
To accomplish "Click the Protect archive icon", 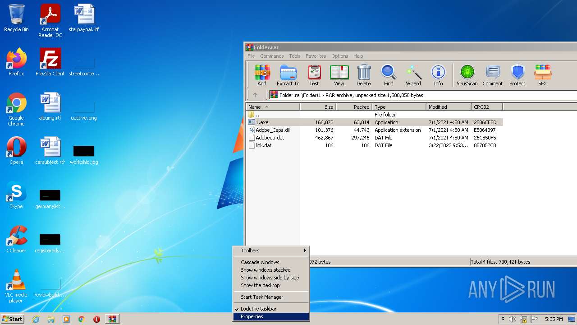I will coord(517,75).
